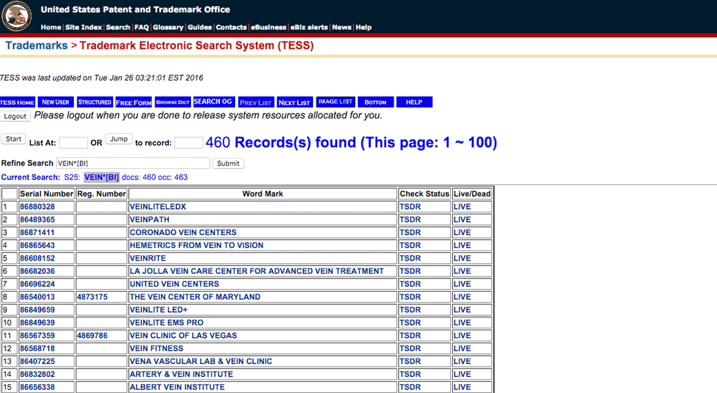Open Search in the top navigation
Image resolution: width=717 pixels, height=393 pixels.
(118, 27)
